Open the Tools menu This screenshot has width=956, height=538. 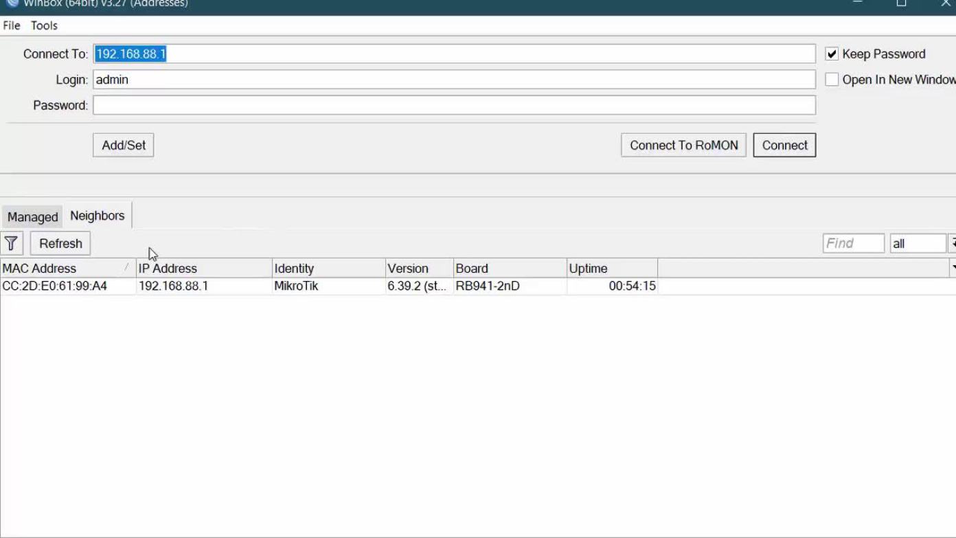[x=44, y=25]
